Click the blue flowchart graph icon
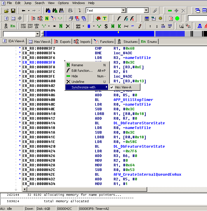 pos(200,26)
